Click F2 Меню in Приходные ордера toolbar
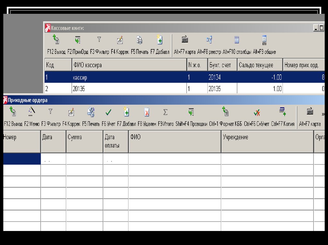The height and width of the screenshot is (245, 328). tap(32, 112)
